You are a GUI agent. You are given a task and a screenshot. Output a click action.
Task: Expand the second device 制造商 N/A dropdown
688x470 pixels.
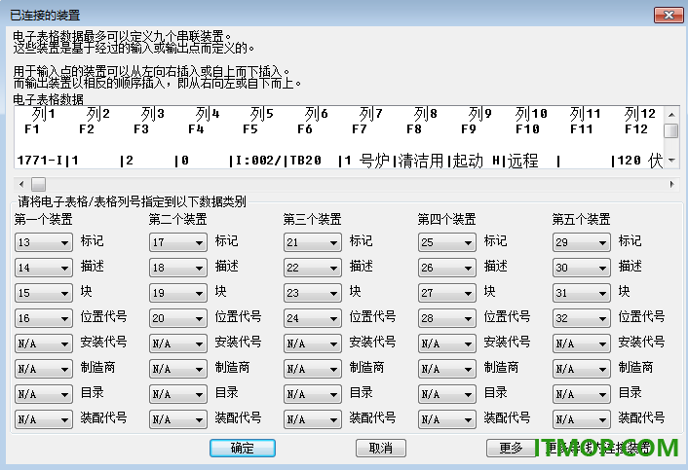click(178, 369)
